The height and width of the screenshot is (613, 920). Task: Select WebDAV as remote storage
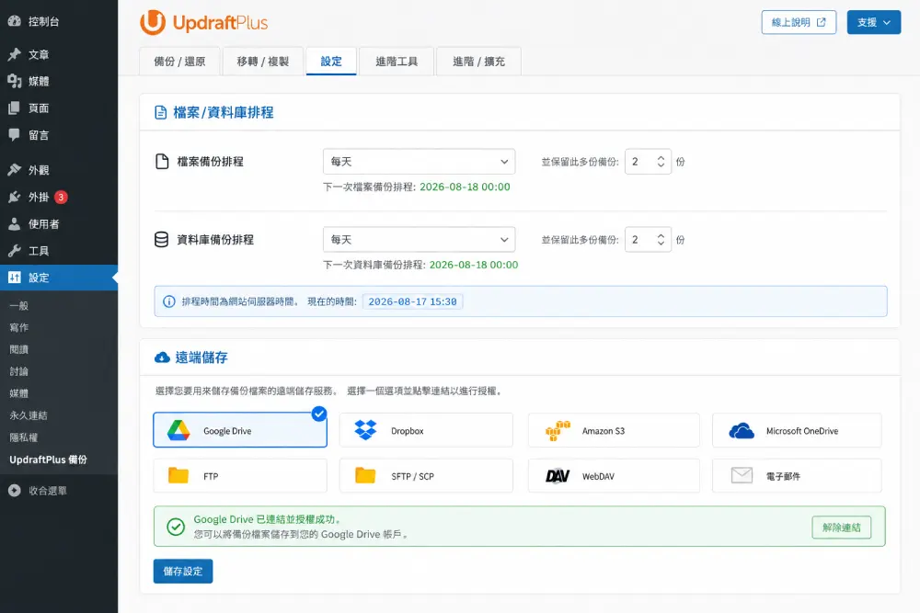tap(614, 475)
